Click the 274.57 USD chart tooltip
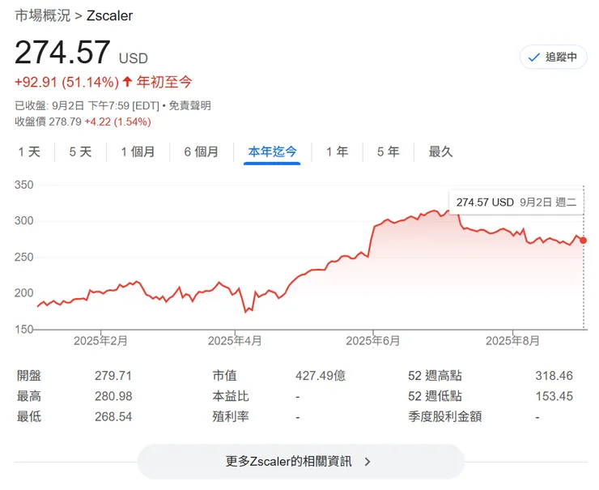 516,202
